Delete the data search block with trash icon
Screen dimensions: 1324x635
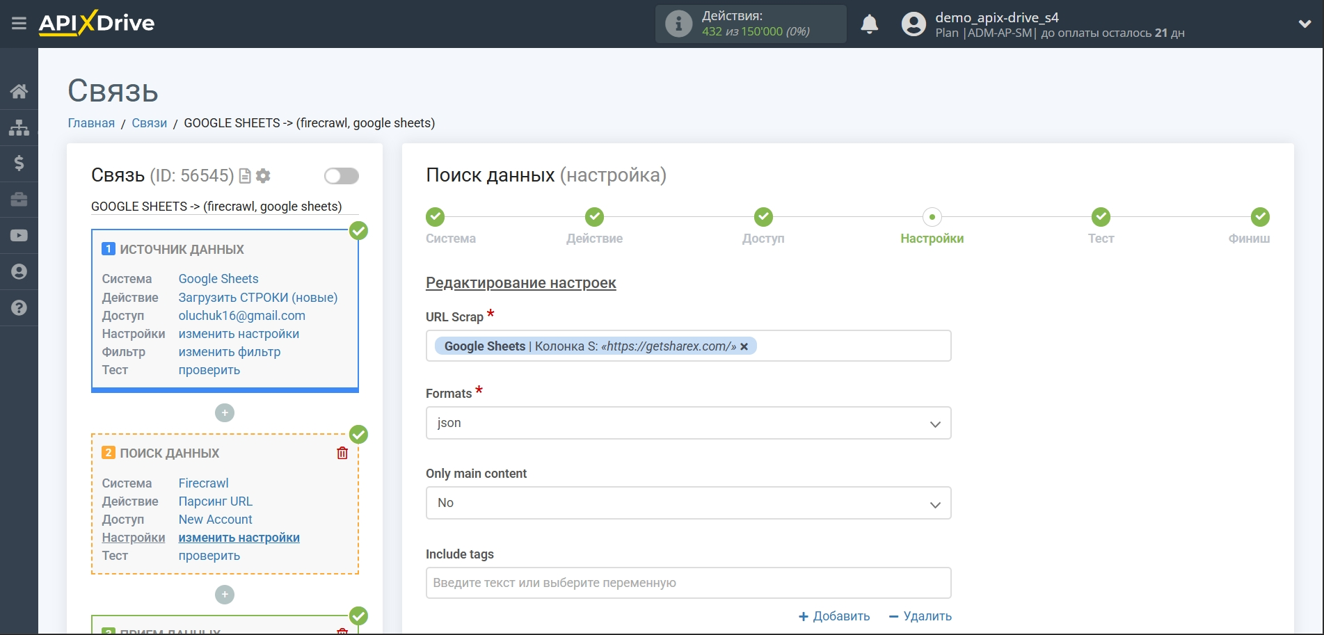pos(342,453)
